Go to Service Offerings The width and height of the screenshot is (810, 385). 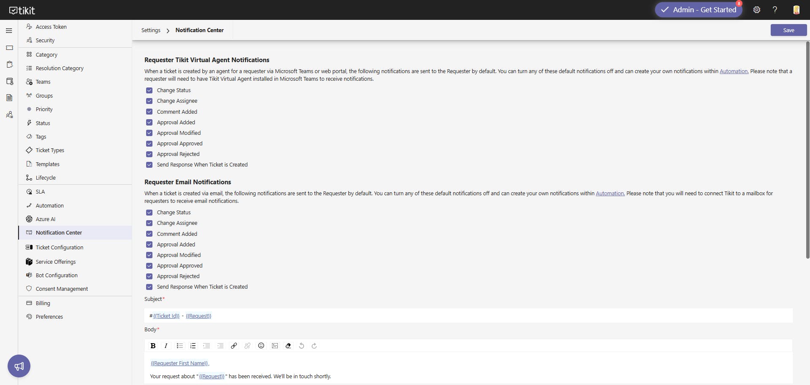56,262
